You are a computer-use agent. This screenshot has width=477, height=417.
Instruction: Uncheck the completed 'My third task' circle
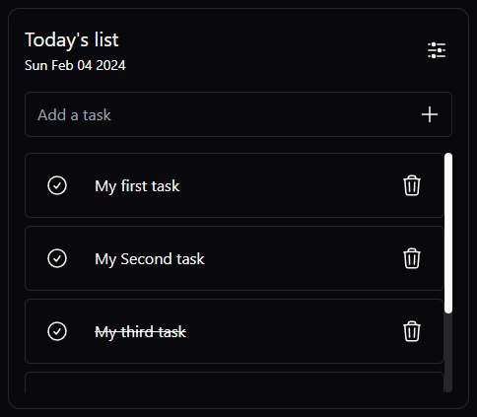point(57,331)
